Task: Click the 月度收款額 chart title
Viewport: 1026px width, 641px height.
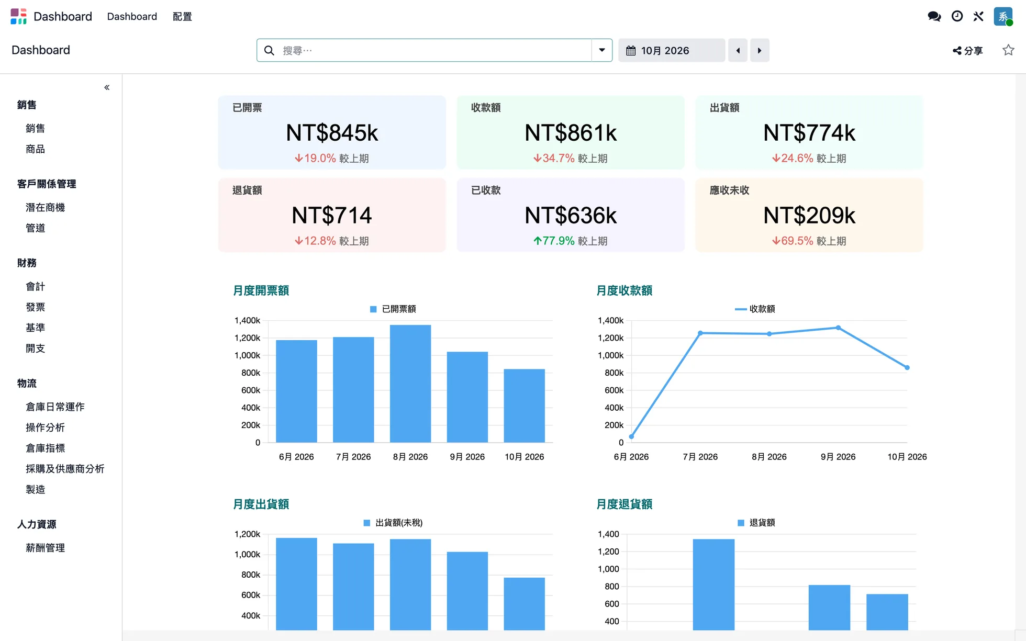Action: click(x=624, y=290)
